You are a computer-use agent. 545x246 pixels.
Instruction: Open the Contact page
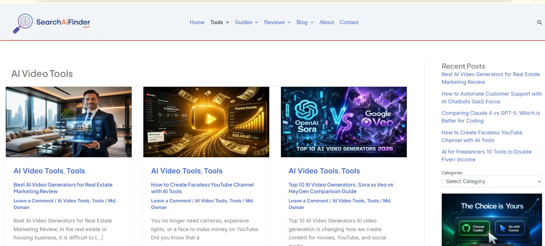[349, 22]
